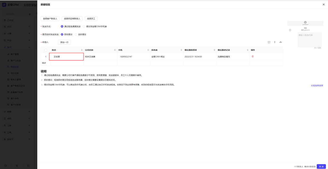Sort by 手机 column arrows
This screenshot has height=169, width=328.
click(148, 50)
